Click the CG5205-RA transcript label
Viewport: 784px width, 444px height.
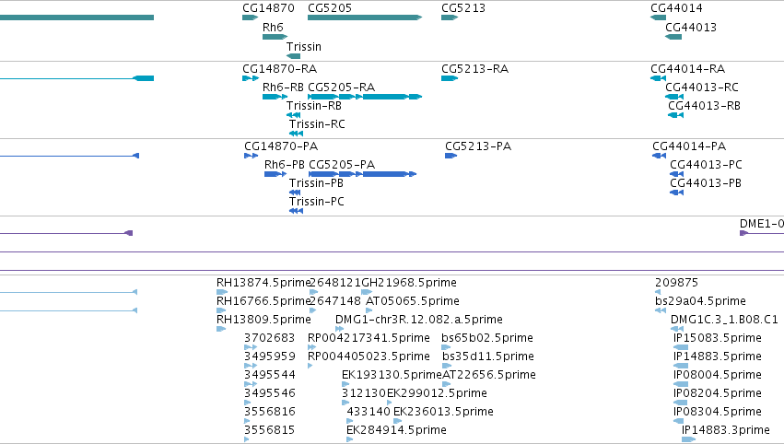(342, 88)
